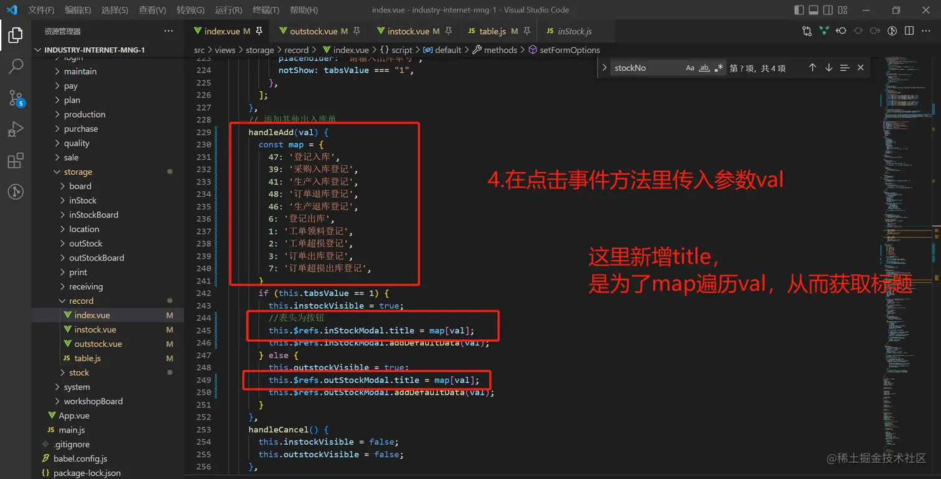Open main.js in file tree

[72, 430]
